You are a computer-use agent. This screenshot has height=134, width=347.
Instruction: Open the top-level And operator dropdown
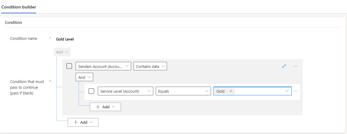tap(62, 52)
